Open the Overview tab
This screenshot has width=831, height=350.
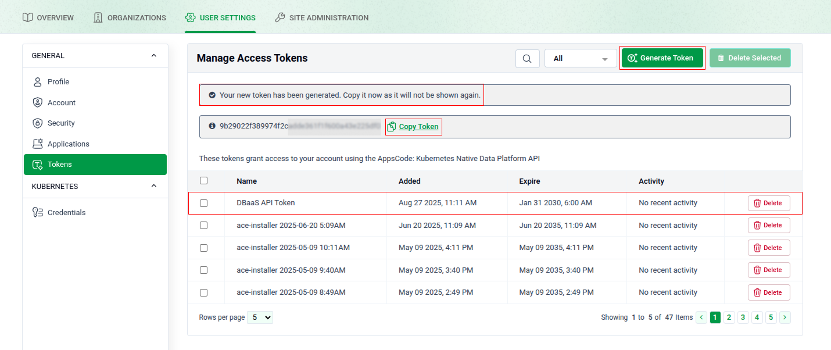click(48, 17)
